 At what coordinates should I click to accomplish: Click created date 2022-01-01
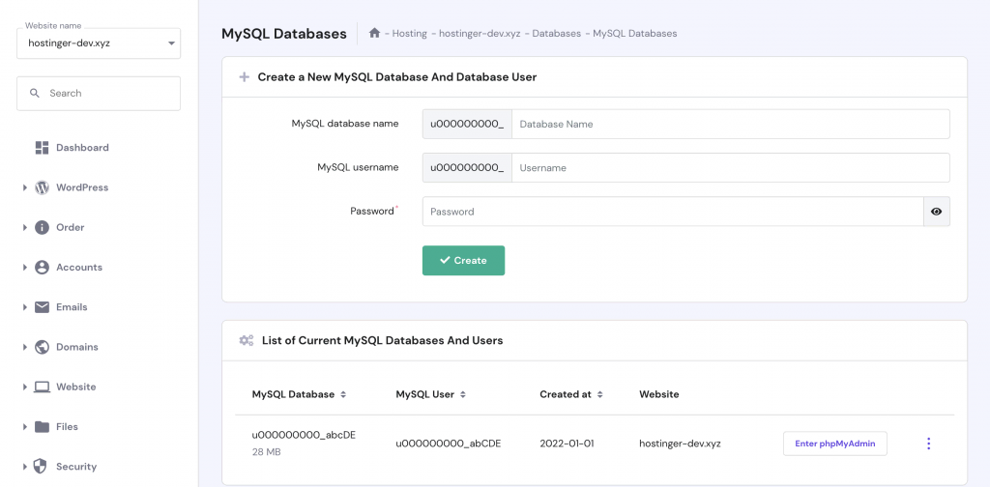(567, 444)
